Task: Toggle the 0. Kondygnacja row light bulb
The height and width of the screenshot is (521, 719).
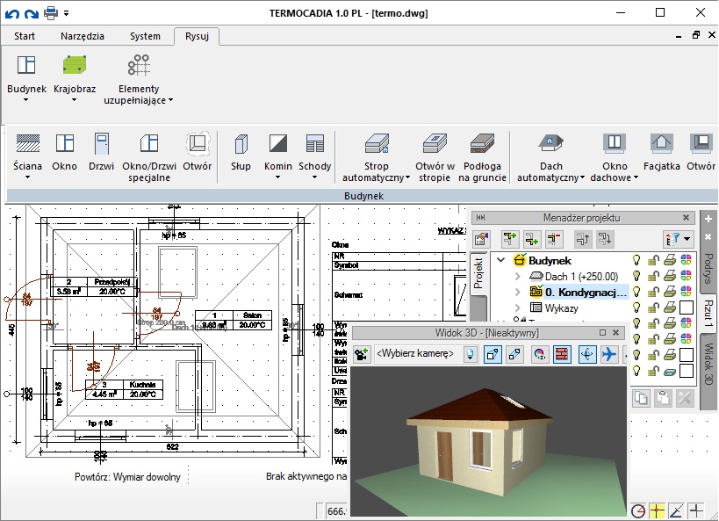Action: pyautogui.click(x=636, y=291)
